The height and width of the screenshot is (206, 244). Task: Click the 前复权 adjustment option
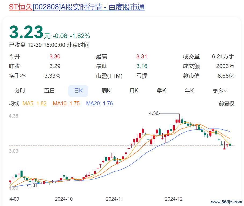click(x=226, y=103)
